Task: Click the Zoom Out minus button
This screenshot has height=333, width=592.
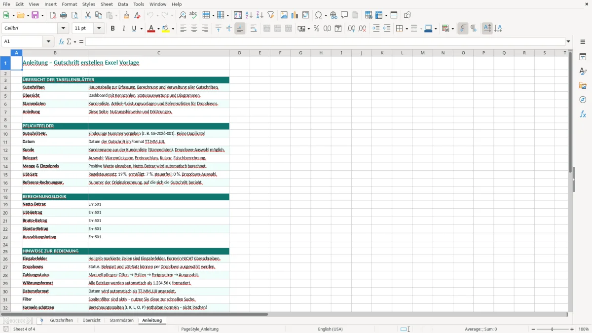Action: click(533, 329)
